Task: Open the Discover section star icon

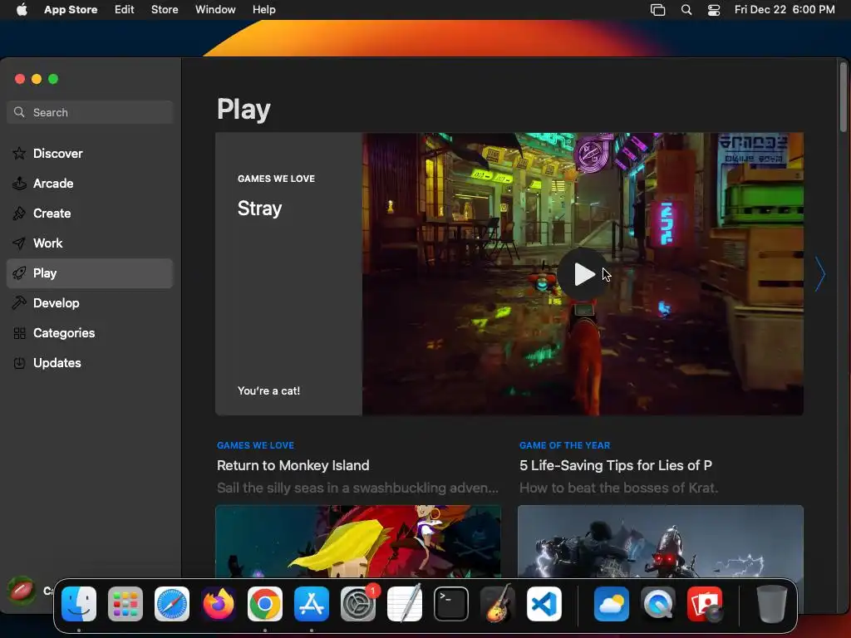Action: 19,154
